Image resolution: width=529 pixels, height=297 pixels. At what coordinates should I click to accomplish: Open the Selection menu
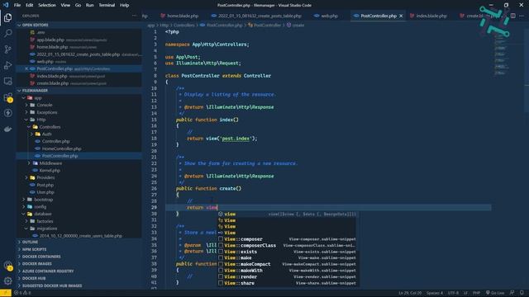[x=47, y=5]
